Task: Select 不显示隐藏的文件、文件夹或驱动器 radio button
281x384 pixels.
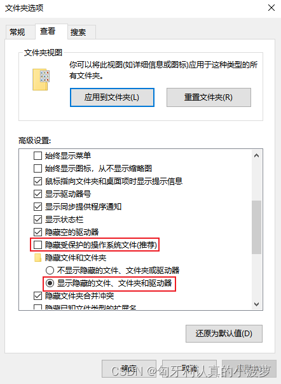Action: pyautogui.click(x=50, y=271)
